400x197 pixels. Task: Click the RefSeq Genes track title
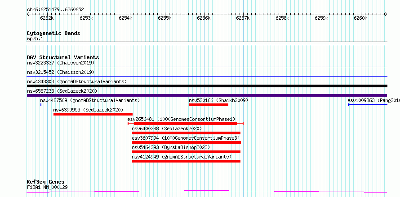pyautogui.click(x=45, y=182)
